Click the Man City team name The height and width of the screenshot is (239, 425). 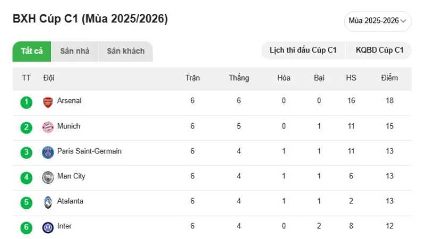pos(71,176)
